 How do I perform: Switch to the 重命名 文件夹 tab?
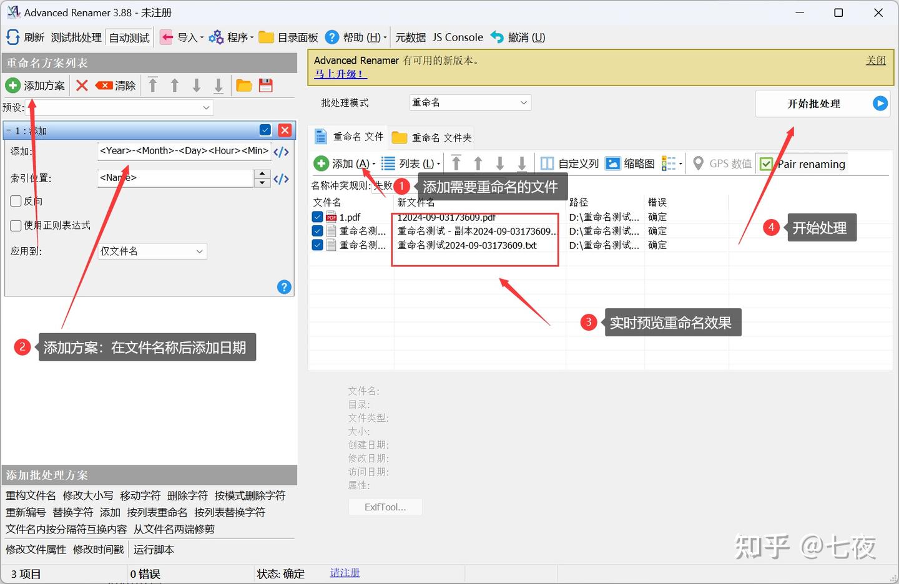tap(432, 137)
